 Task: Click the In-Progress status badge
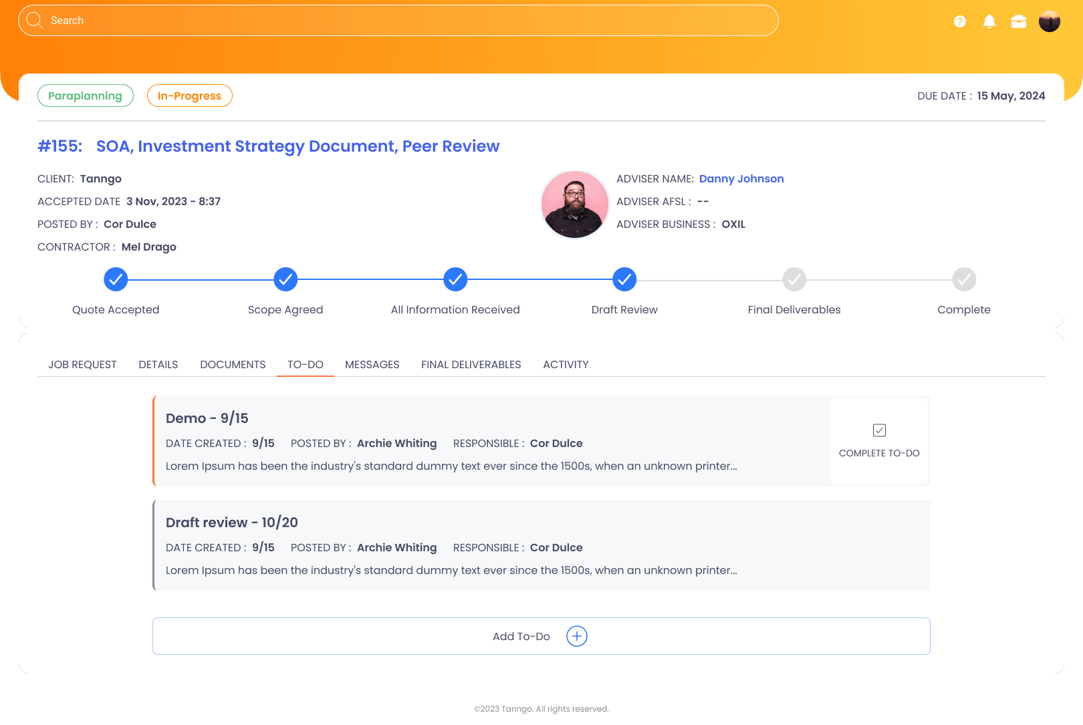[189, 96]
